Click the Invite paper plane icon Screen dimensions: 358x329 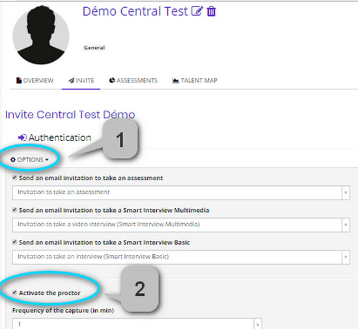point(72,81)
